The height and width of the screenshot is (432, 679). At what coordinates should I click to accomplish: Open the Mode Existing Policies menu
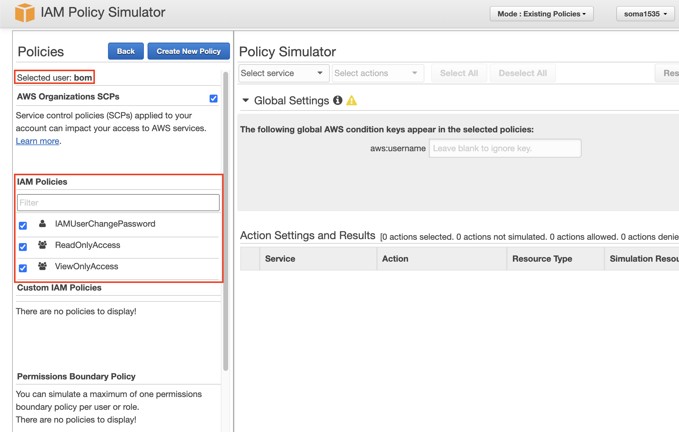click(541, 14)
